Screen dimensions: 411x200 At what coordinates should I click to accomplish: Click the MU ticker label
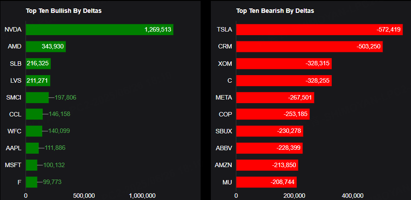227,182
